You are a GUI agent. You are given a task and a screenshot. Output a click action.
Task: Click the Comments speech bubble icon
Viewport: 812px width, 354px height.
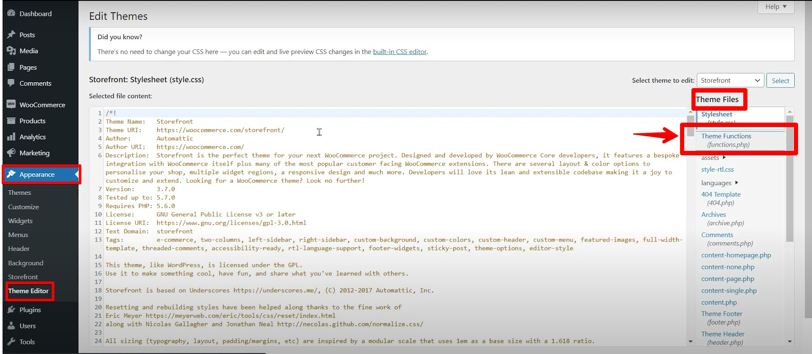(x=11, y=83)
